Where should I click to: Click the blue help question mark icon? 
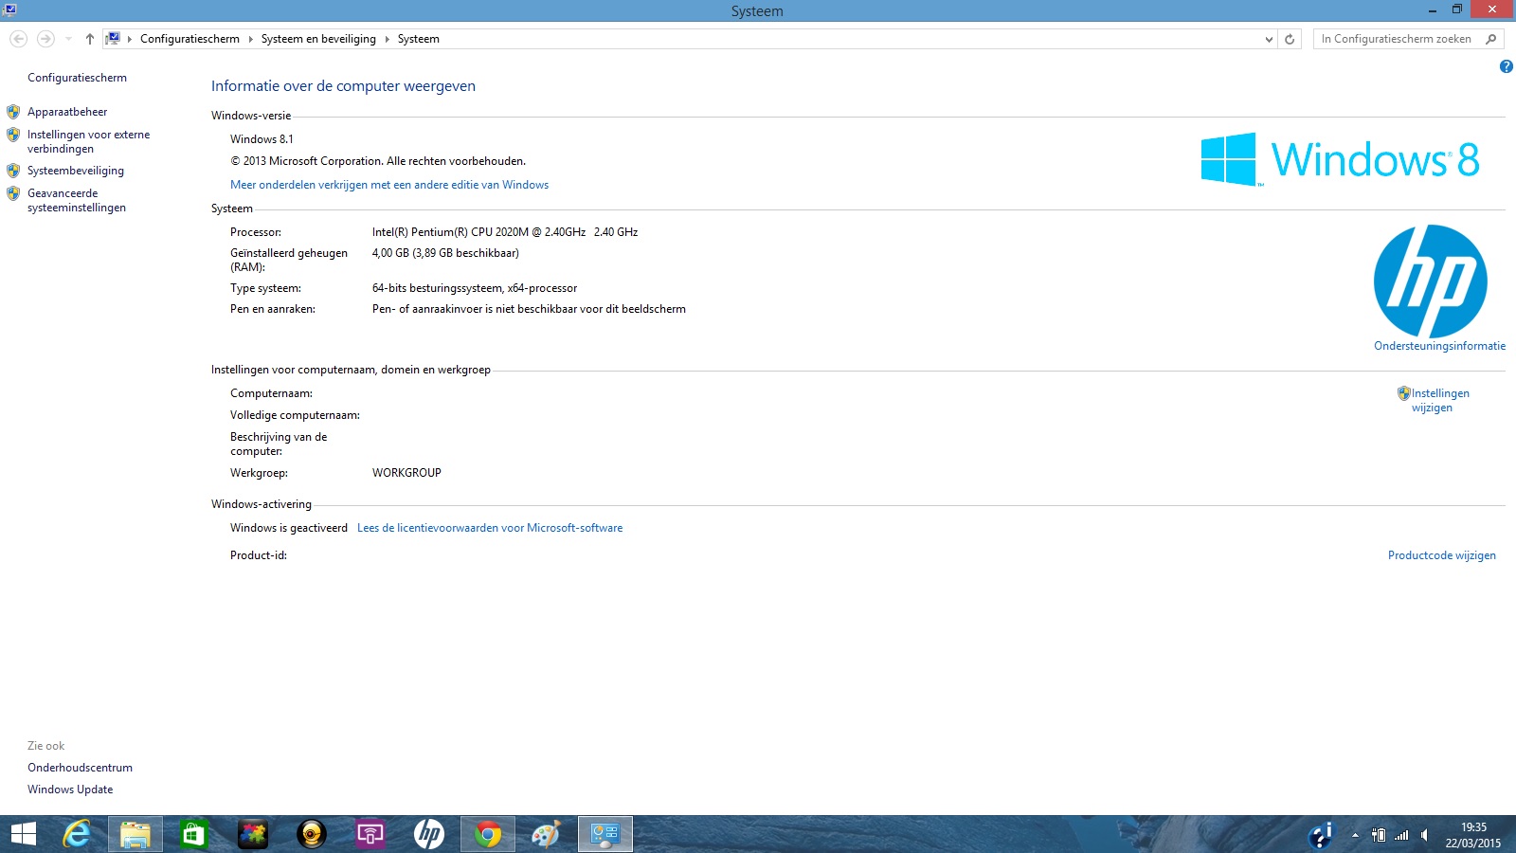pyautogui.click(x=1506, y=66)
